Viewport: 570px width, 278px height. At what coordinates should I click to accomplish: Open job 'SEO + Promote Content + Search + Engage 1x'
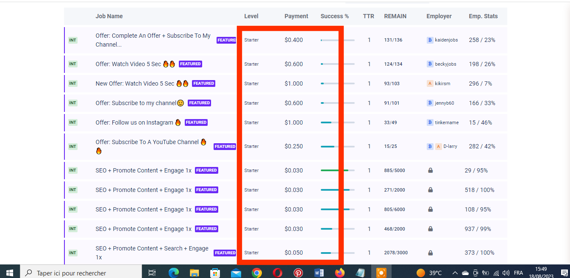[152, 253]
